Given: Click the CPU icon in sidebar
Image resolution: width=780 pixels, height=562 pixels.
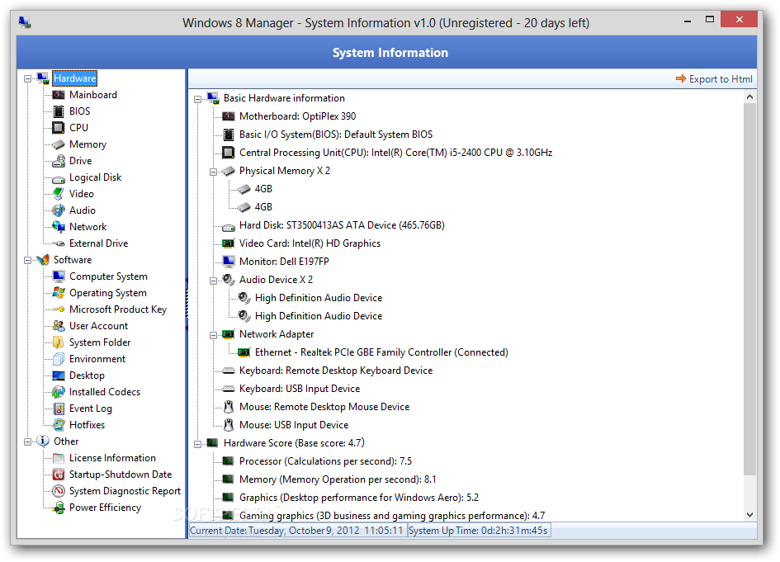Looking at the screenshot, I should click(x=59, y=128).
